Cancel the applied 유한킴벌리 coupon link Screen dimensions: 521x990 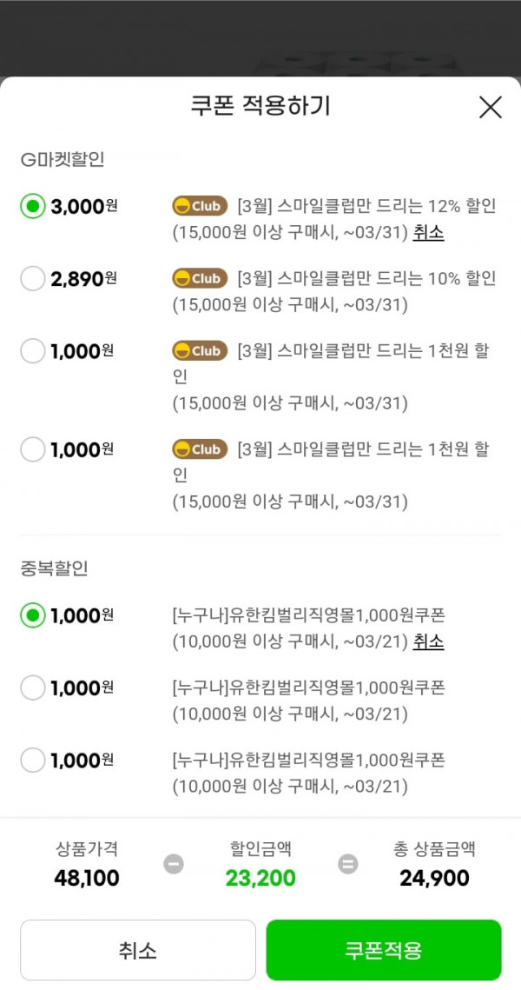click(429, 642)
